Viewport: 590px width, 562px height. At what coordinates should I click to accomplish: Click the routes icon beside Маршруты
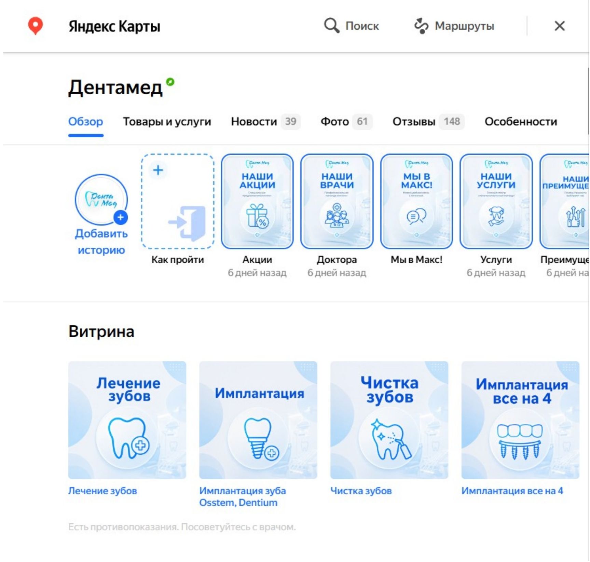coord(421,26)
